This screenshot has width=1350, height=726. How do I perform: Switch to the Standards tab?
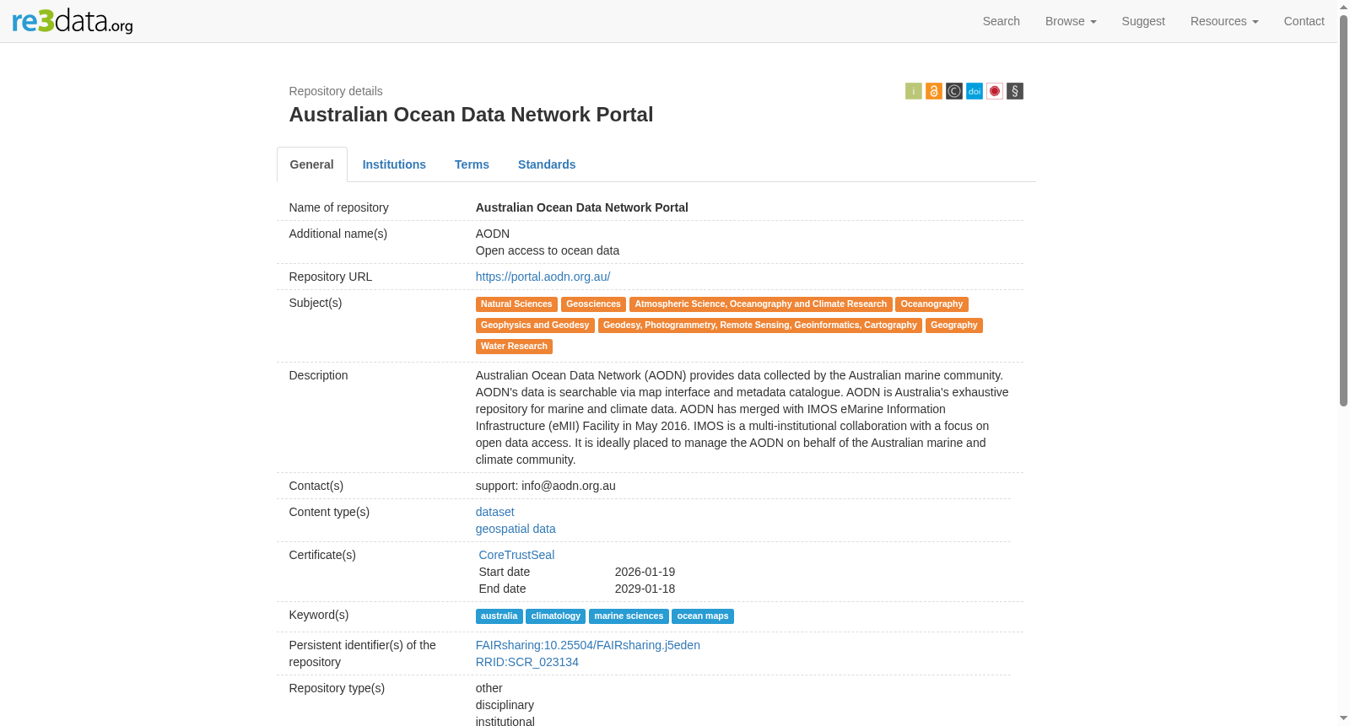pos(547,164)
